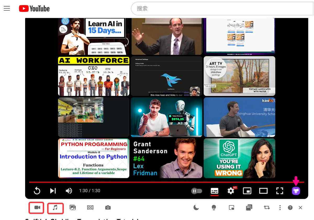Image resolution: width=314 pixels, height=220 pixels.
Task: Open the Tsinghua University talk thumbnail
Action: click(x=239, y=117)
